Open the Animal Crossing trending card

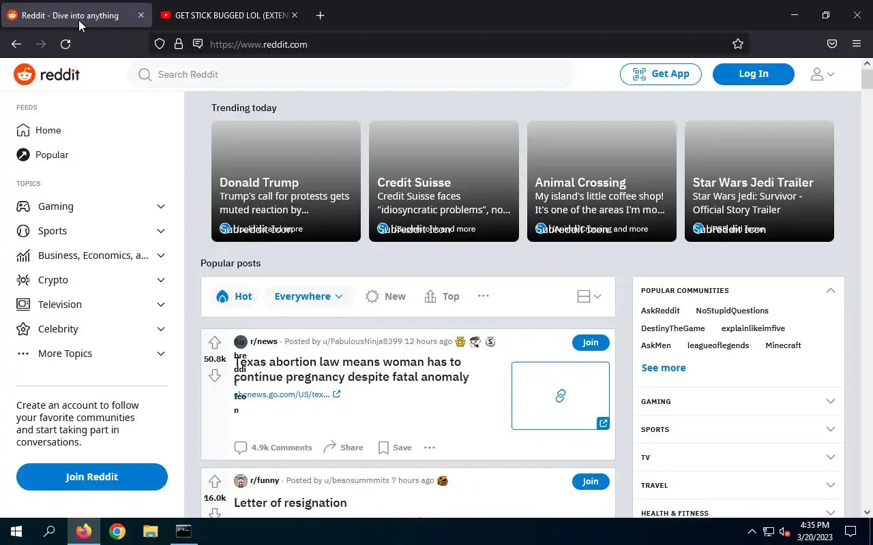[602, 181]
